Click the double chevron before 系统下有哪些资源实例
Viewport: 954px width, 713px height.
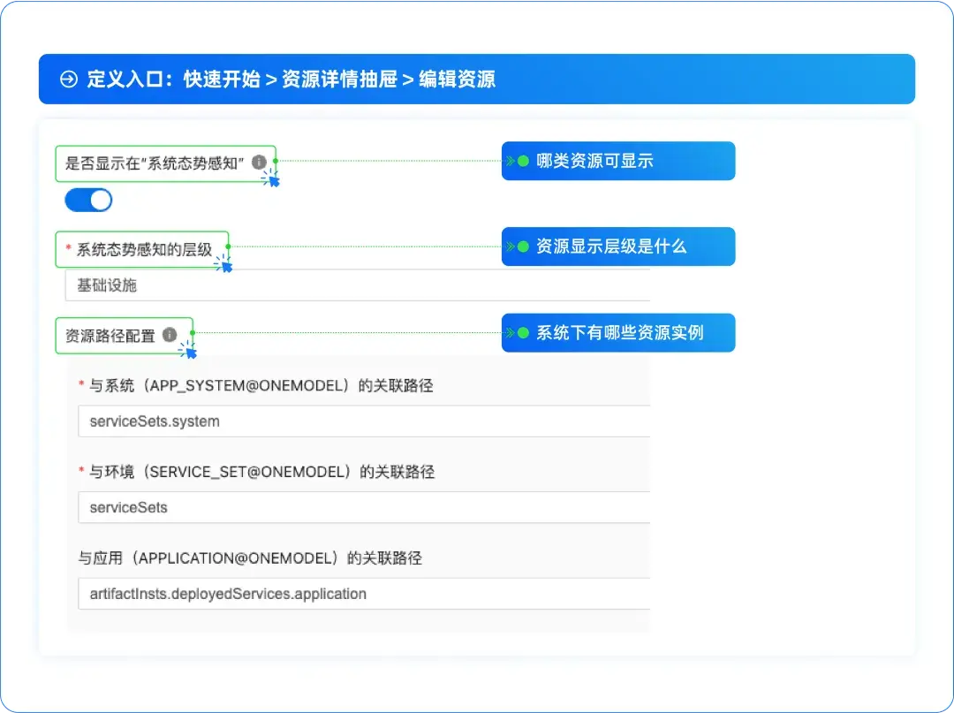click(511, 331)
